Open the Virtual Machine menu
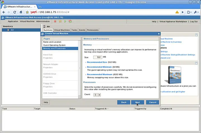 click(x=27, y=21)
